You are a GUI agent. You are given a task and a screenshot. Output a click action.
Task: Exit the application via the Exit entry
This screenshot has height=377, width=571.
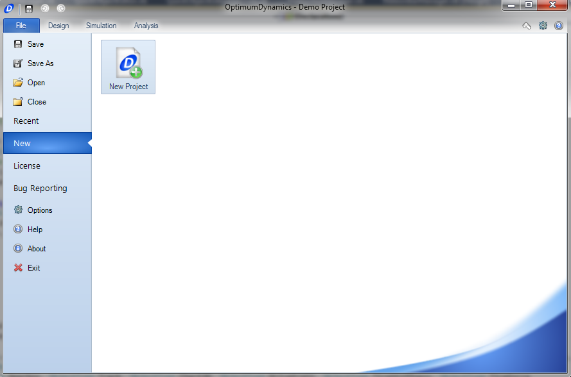(x=48, y=268)
